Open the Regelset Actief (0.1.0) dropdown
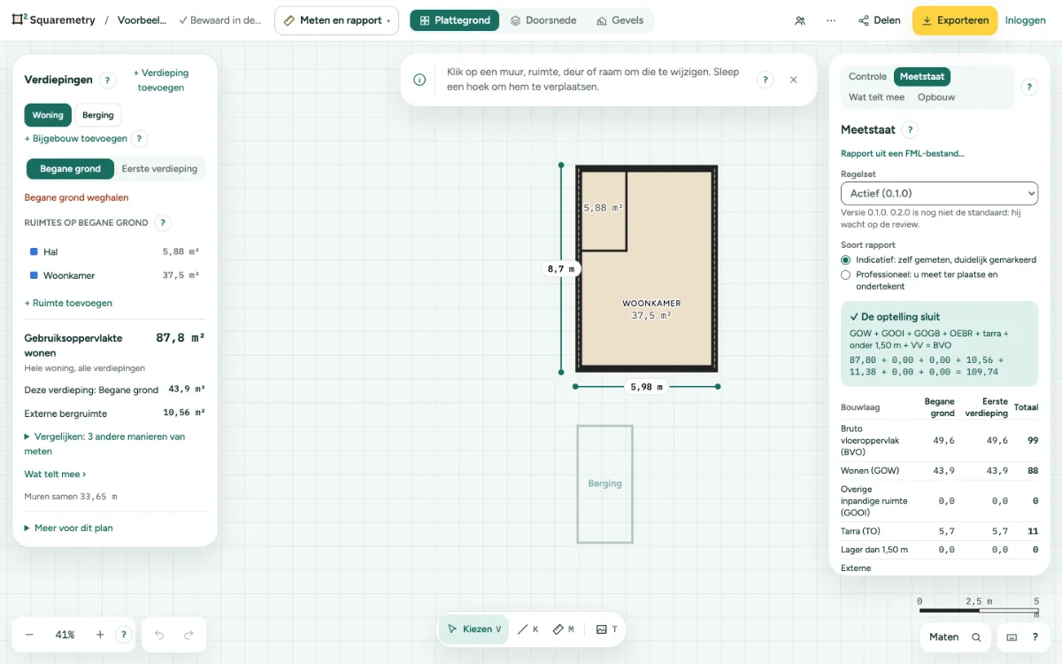This screenshot has width=1062, height=664. [939, 193]
